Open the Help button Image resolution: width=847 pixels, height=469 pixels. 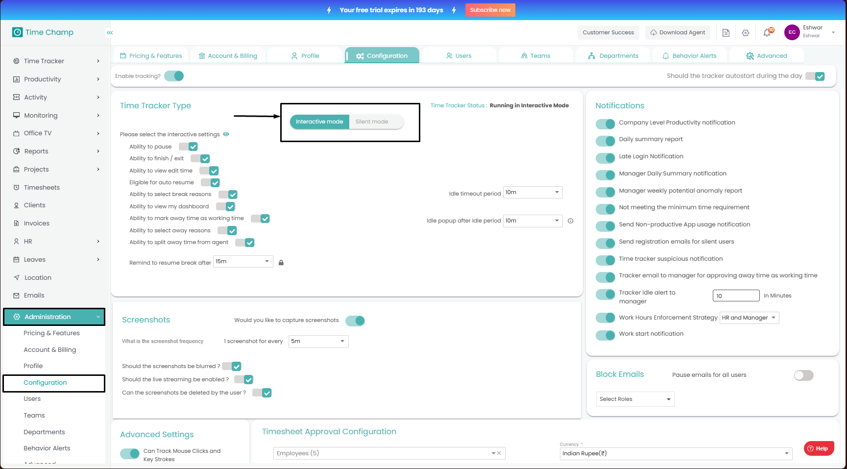[819, 448]
